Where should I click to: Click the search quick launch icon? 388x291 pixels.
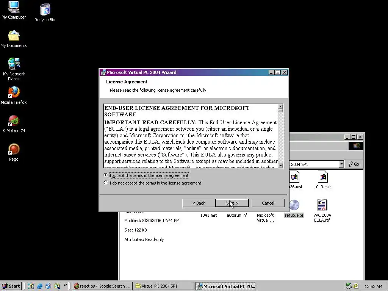point(57,286)
